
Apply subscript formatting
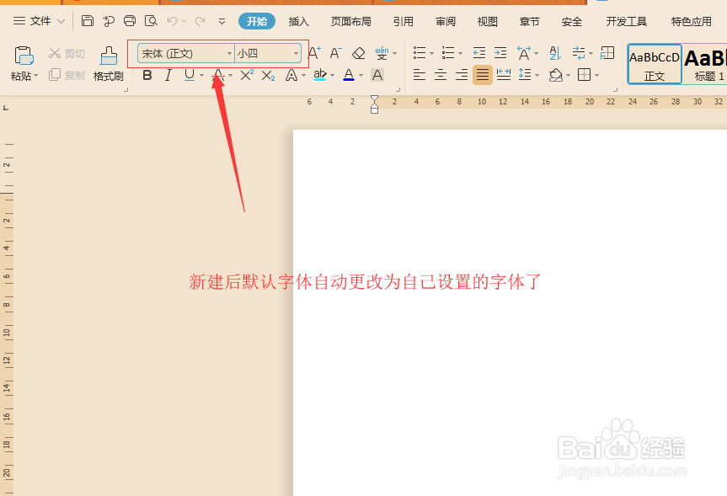click(266, 75)
